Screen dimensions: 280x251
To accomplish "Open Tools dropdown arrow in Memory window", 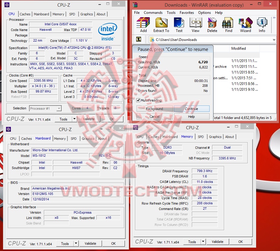I will [203, 242].
